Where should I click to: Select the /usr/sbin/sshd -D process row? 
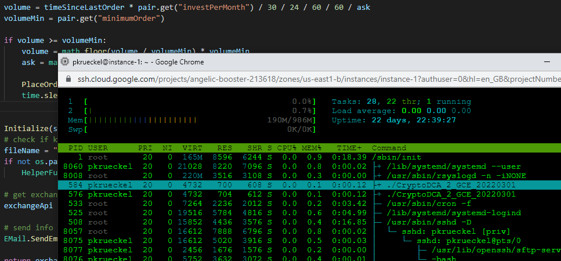point(309,222)
